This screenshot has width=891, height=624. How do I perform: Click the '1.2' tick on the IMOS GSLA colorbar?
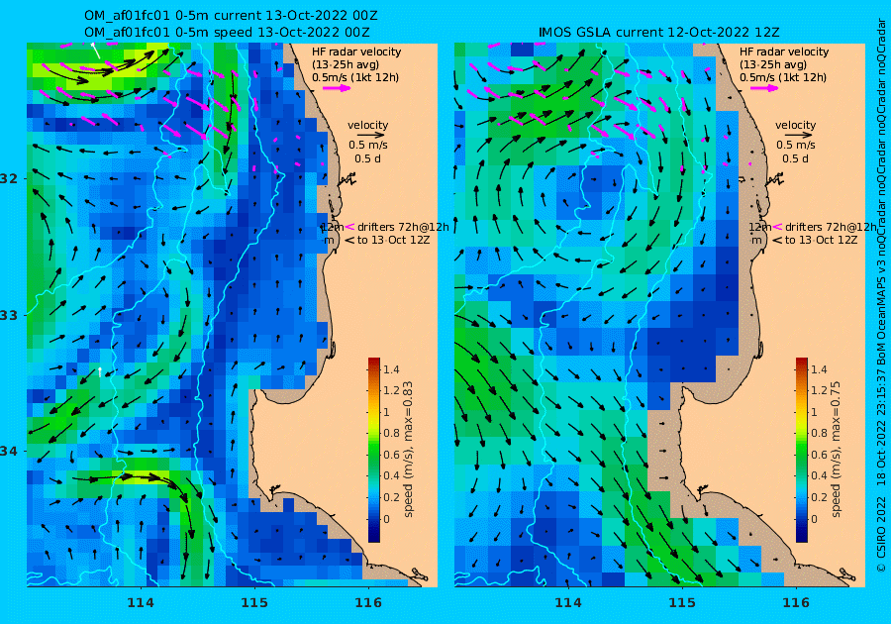(x=819, y=390)
